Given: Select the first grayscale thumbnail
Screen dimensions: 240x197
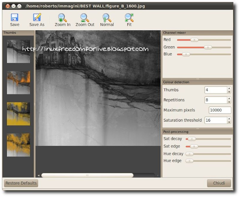Looking at the screenshot, I should [x=18, y=51].
